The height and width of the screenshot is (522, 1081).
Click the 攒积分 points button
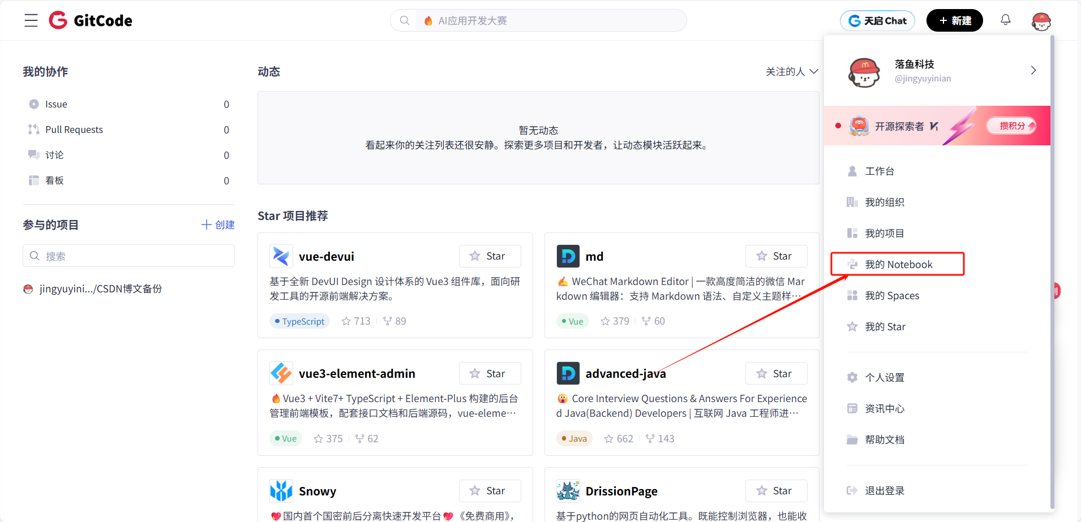coord(1011,126)
